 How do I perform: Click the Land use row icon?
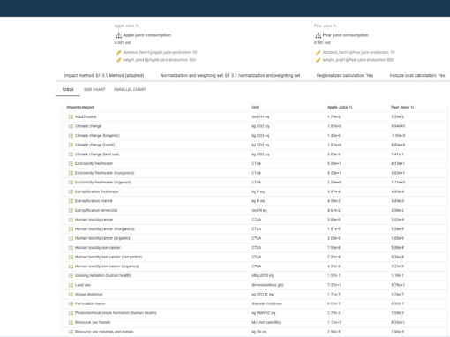[71, 285]
